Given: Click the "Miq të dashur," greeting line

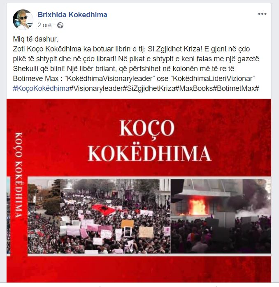Looking at the screenshot, I should tap(35, 39).
